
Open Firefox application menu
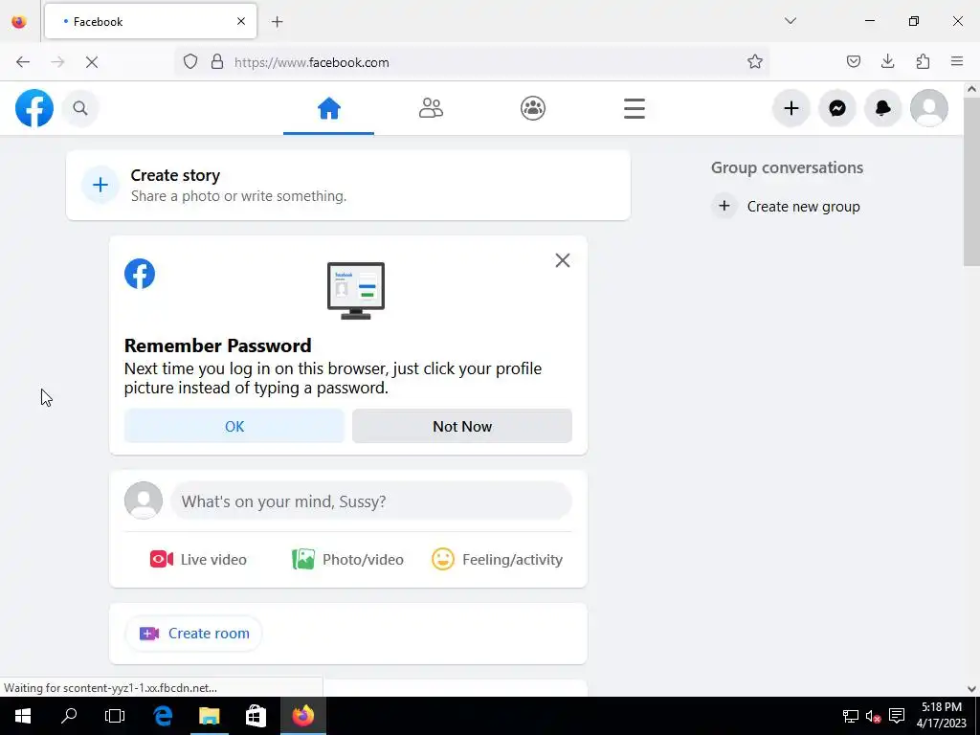(957, 61)
